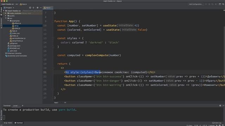Click src breadcrumb in navigation bar
Screen dimensions: 225x126
click(17, 4)
